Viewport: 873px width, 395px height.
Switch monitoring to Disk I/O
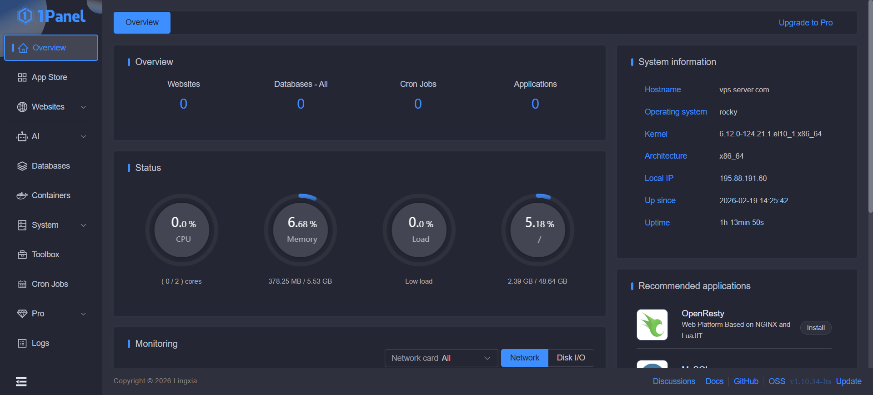tap(571, 358)
